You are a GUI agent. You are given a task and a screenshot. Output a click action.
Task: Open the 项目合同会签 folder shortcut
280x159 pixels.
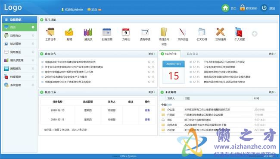(x=164, y=36)
